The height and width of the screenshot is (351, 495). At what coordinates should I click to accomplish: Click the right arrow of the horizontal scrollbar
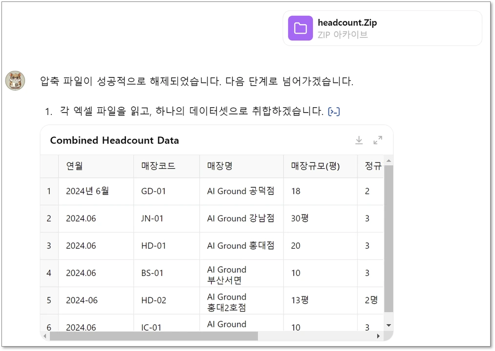point(379,336)
